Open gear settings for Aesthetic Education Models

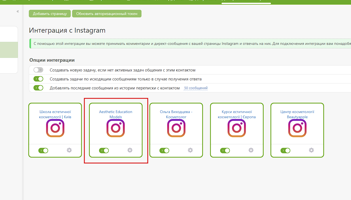tap(130, 150)
